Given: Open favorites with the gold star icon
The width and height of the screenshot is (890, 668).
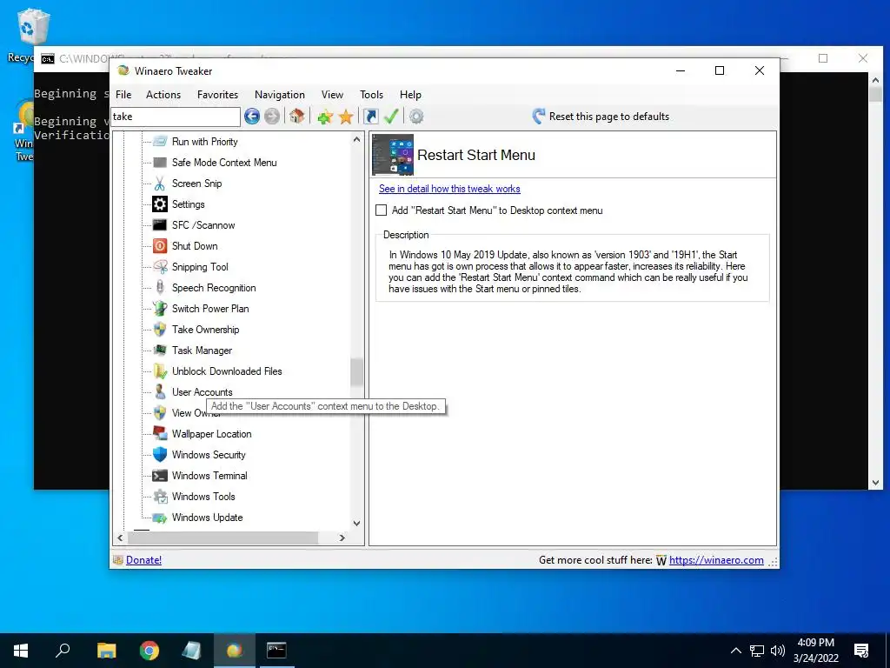Looking at the screenshot, I should (346, 117).
